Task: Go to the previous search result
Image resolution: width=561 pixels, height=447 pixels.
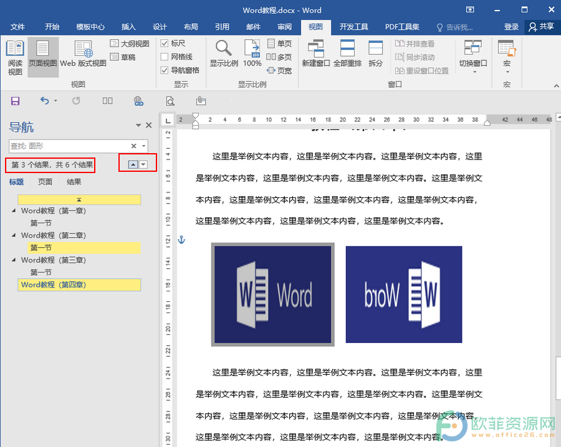Action: point(133,164)
